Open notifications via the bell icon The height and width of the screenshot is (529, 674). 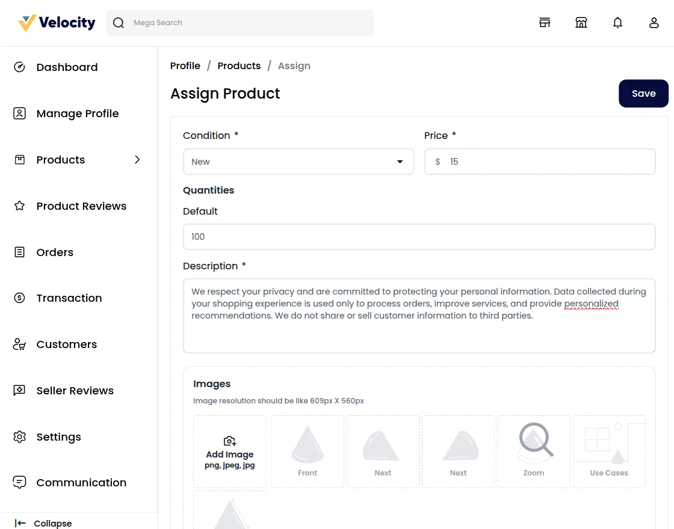[617, 22]
